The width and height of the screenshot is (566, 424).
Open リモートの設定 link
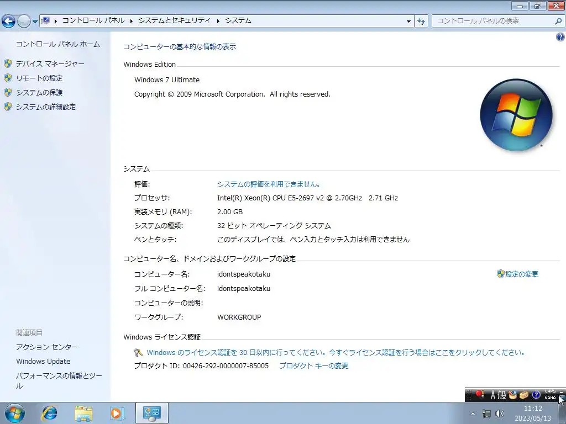(x=39, y=78)
